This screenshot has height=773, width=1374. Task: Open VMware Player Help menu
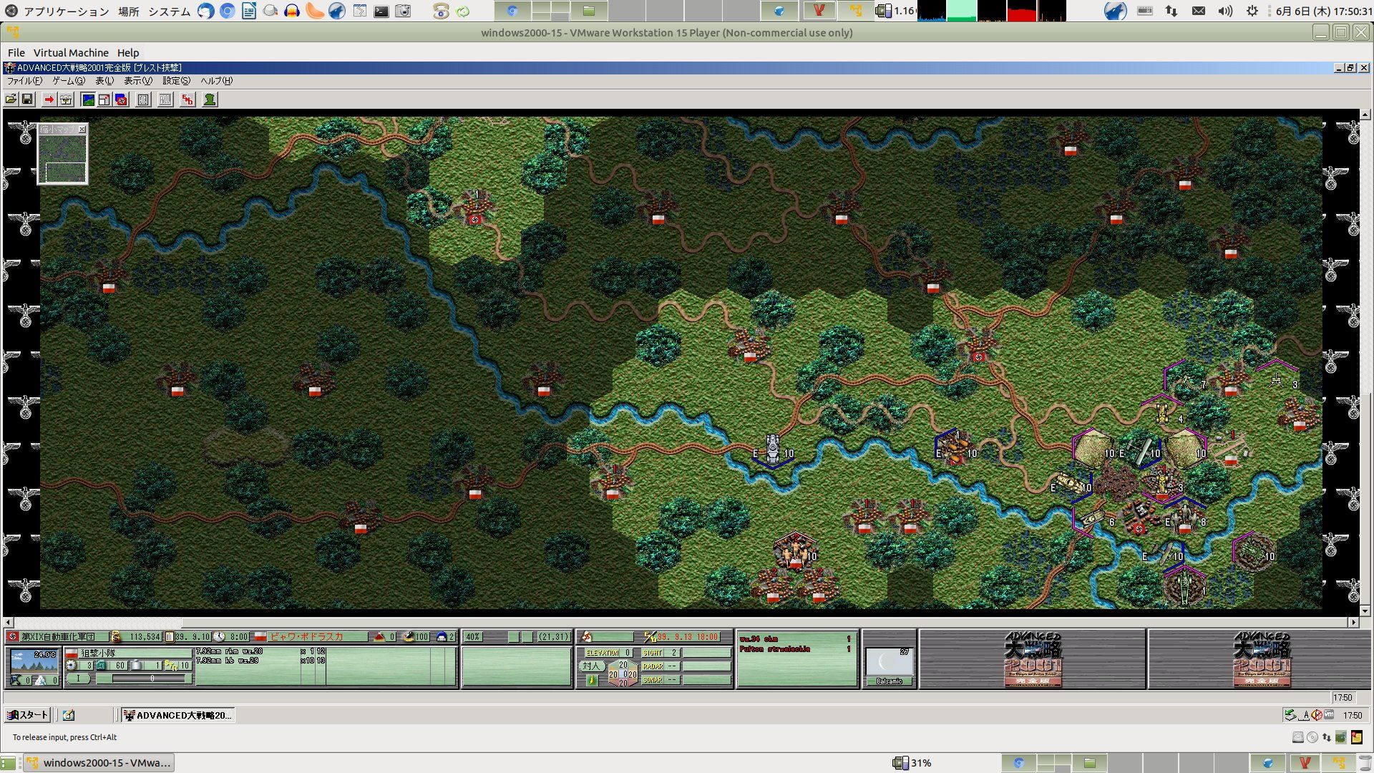[128, 53]
